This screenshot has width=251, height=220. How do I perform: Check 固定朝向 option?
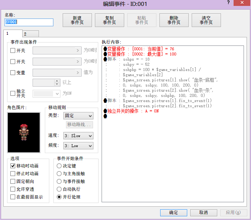[x=13, y=182]
